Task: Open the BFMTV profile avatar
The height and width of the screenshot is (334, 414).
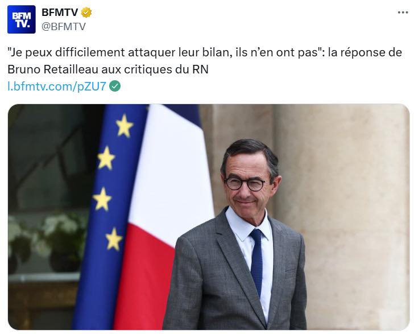Action: pos(22,19)
